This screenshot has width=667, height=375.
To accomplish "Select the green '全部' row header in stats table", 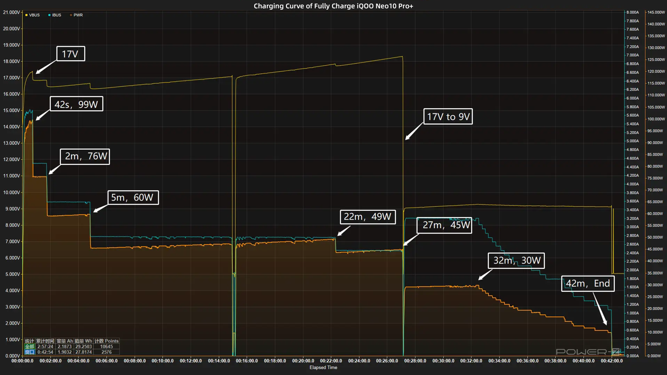I will (x=30, y=347).
